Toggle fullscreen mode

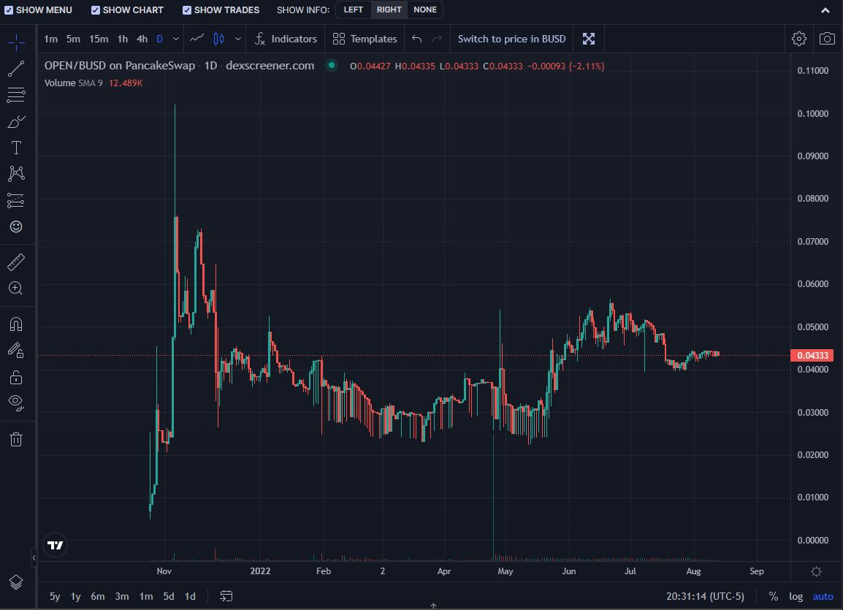tap(589, 39)
